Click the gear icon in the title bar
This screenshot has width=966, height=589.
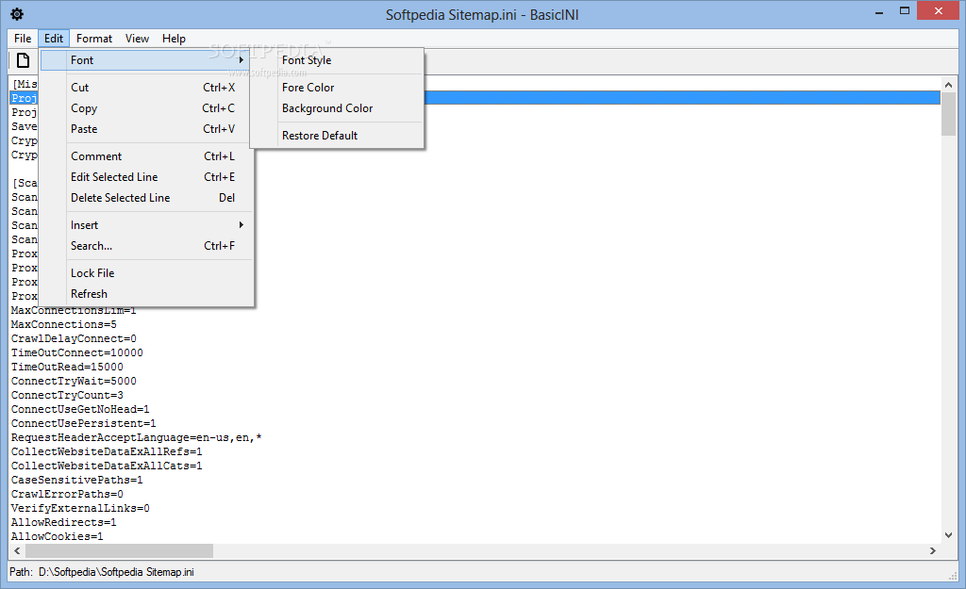click(17, 14)
